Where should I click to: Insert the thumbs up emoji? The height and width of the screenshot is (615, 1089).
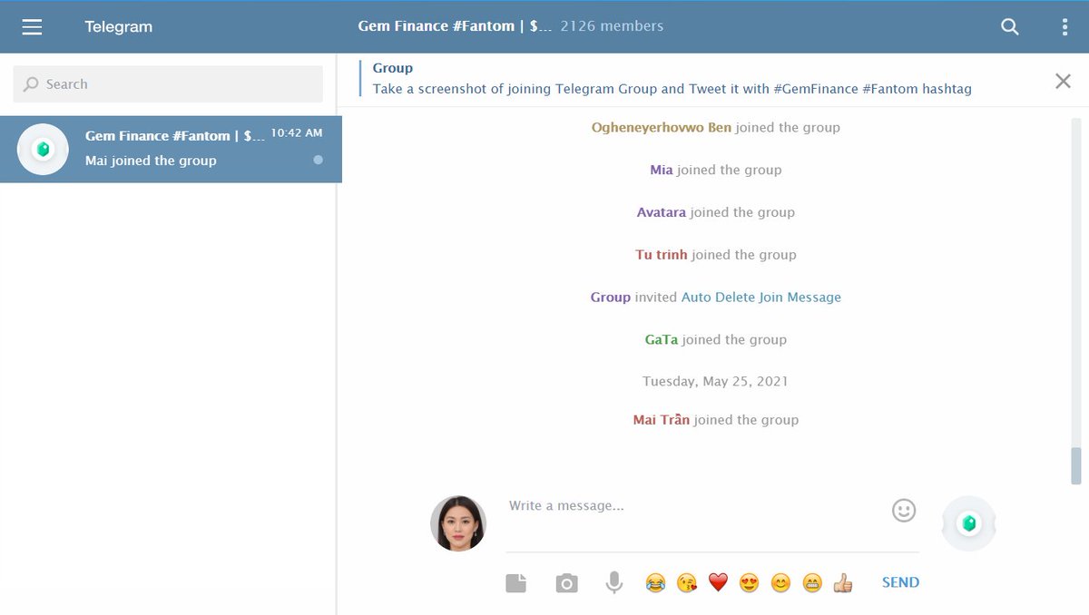[843, 583]
